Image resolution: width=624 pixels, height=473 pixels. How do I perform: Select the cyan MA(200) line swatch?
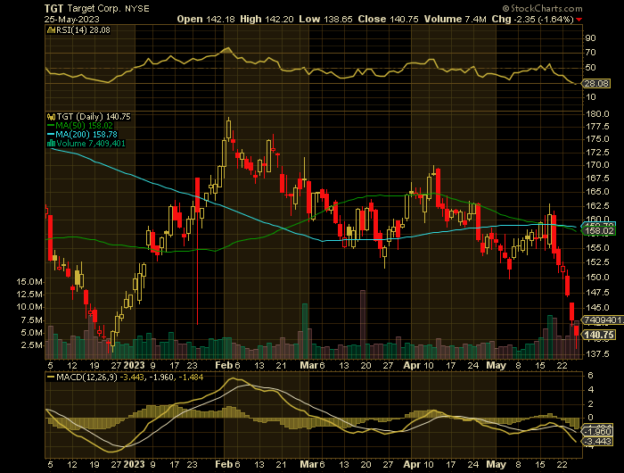click(x=51, y=134)
